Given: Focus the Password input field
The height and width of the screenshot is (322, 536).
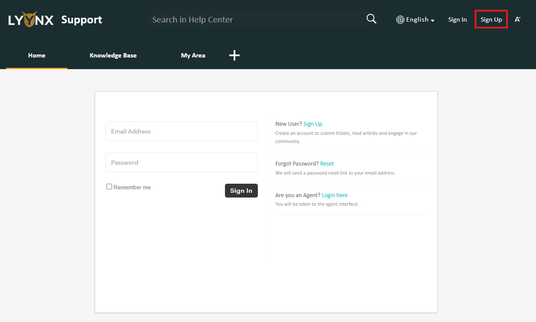Looking at the screenshot, I should pos(181,163).
